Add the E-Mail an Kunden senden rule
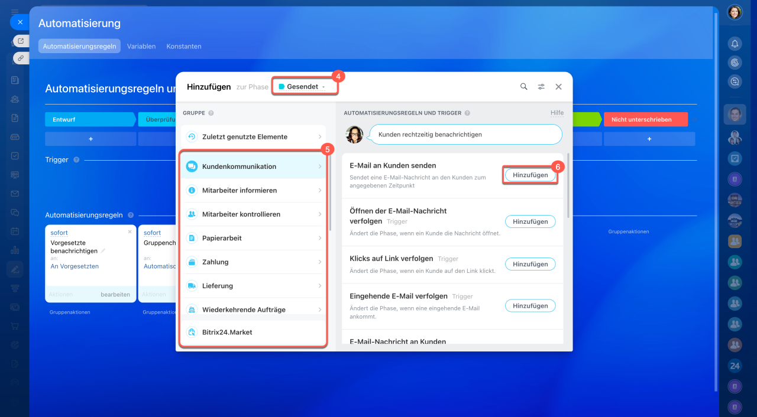This screenshot has height=417, width=757. point(530,175)
